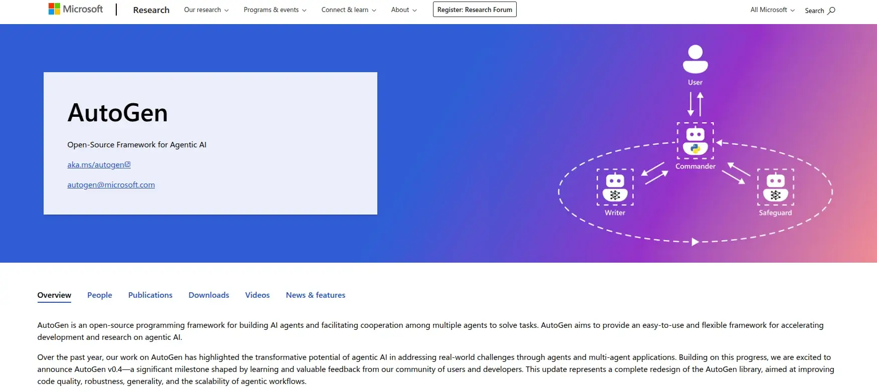
Task: Click the Register: Research Forum button
Action: [x=475, y=10]
